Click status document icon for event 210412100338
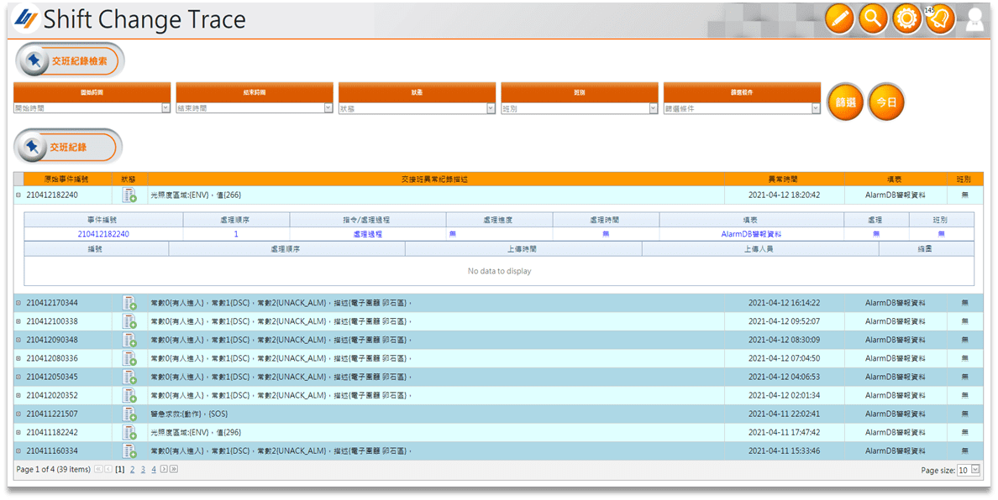This screenshot has width=998, height=500. pyautogui.click(x=129, y=321)
